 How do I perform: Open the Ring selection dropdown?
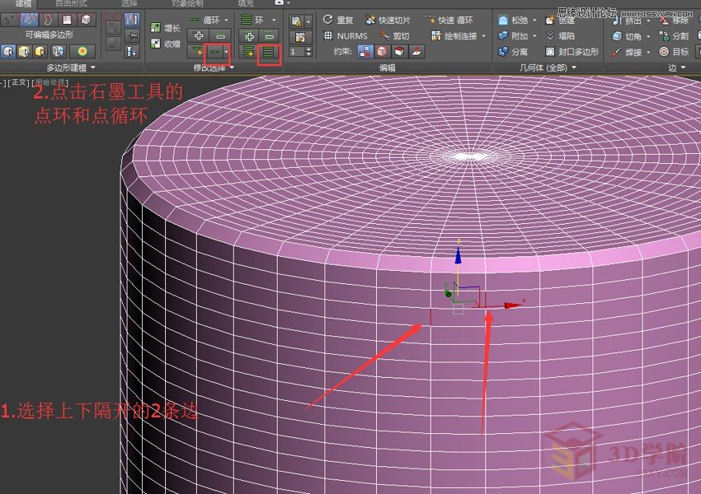pos(274,20)
